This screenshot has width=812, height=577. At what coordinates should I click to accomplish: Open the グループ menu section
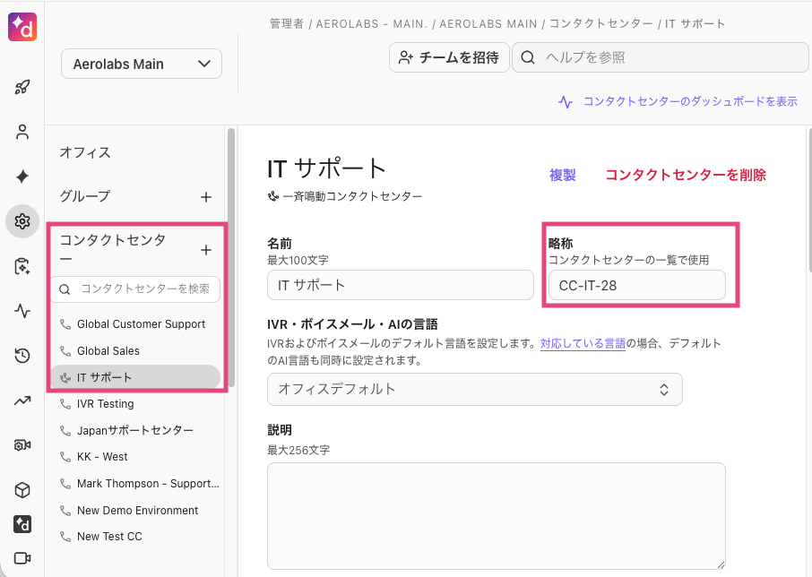coord(85,196)
